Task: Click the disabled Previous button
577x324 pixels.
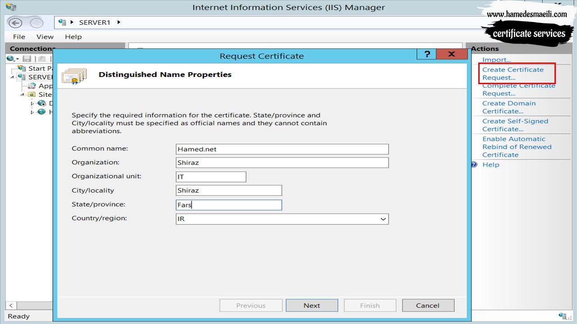Action: point(251,306)
